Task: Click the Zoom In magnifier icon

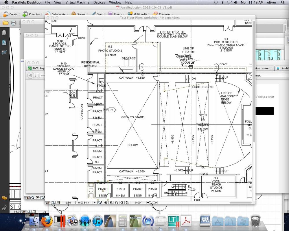Action: (106, 202)
